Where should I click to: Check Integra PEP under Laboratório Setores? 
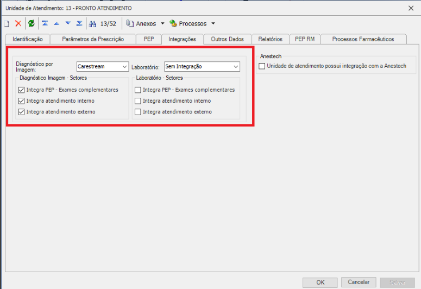click(138, 90)
